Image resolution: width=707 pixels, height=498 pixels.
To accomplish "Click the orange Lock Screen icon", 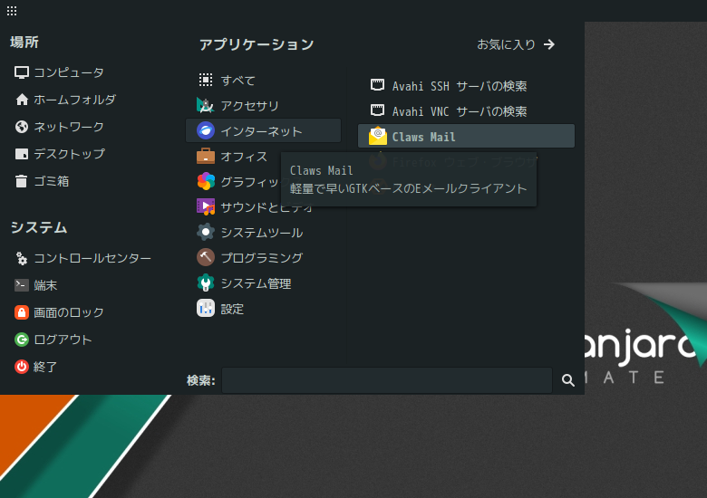I will tap(22, 312).
